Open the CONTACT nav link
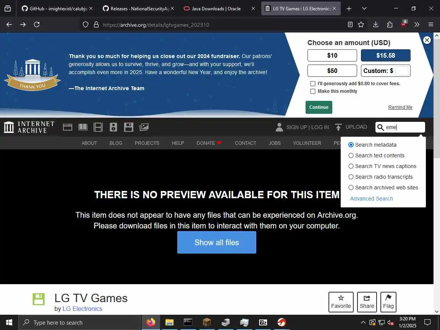The height and width of the screenshot is (330, 440). click(246, 143)
